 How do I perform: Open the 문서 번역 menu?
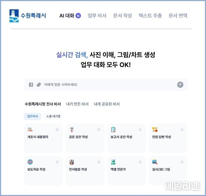pos(178,16)
